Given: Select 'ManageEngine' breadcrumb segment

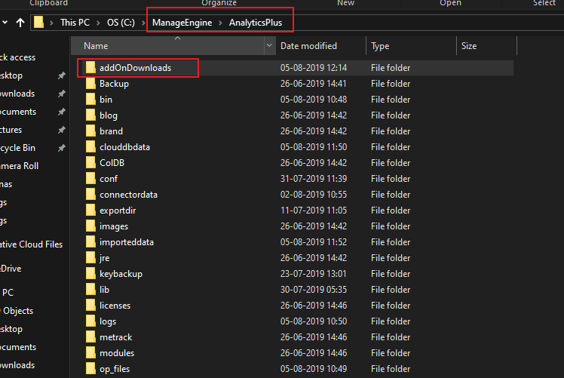Looking at the screenshot, I should coord(182,23).
